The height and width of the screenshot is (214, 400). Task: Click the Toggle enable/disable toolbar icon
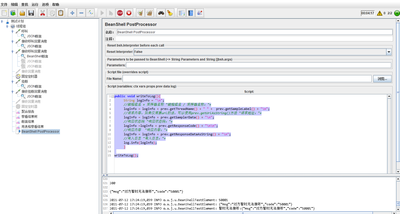click(90, 13)
